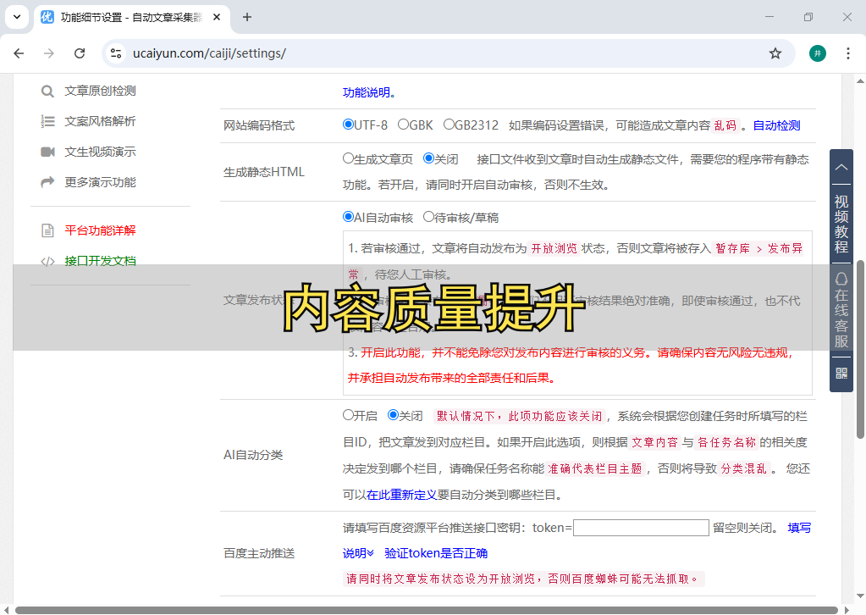Image resolution: width=866 pixels, height=615 pixels.
Task: Bookmark this page with the star icon
Action: pyautogui.click(x=775, y=53)
